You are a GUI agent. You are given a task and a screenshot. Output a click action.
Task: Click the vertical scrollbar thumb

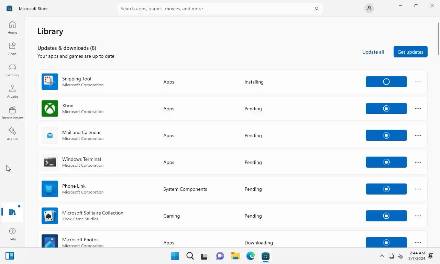(439, 38)
